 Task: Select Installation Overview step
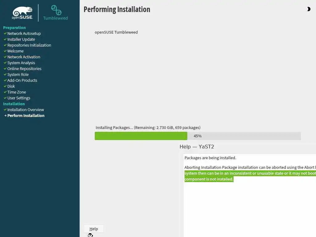[x=26, y=110]
